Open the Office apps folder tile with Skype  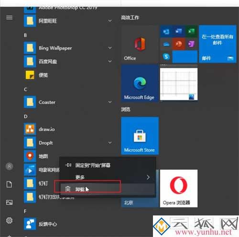(x=179, y=44)
